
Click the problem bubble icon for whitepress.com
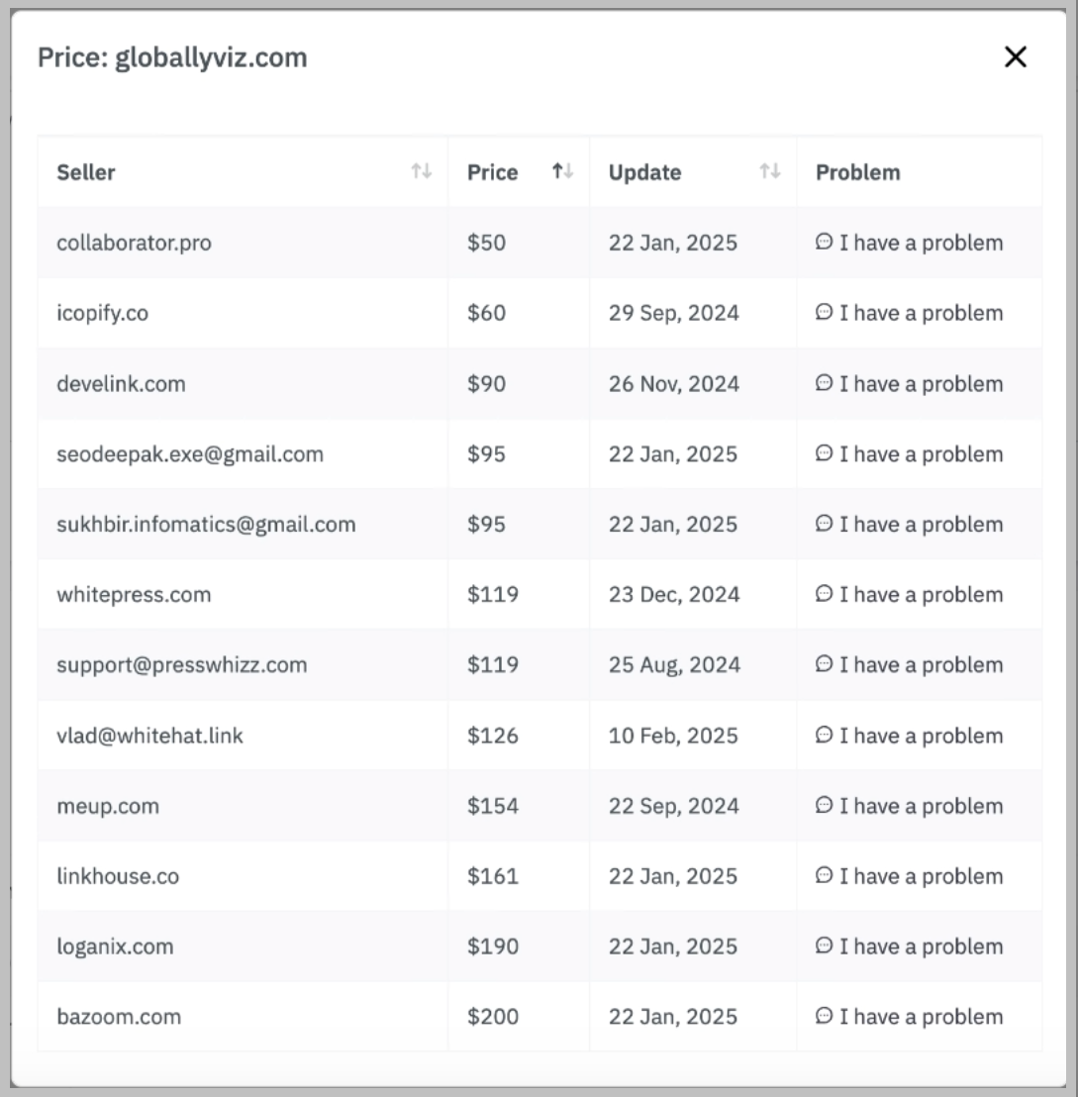[x=823, y=594]
